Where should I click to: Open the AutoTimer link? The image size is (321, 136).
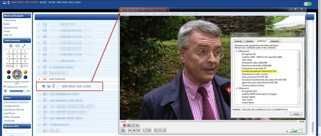tap(9, 113)
